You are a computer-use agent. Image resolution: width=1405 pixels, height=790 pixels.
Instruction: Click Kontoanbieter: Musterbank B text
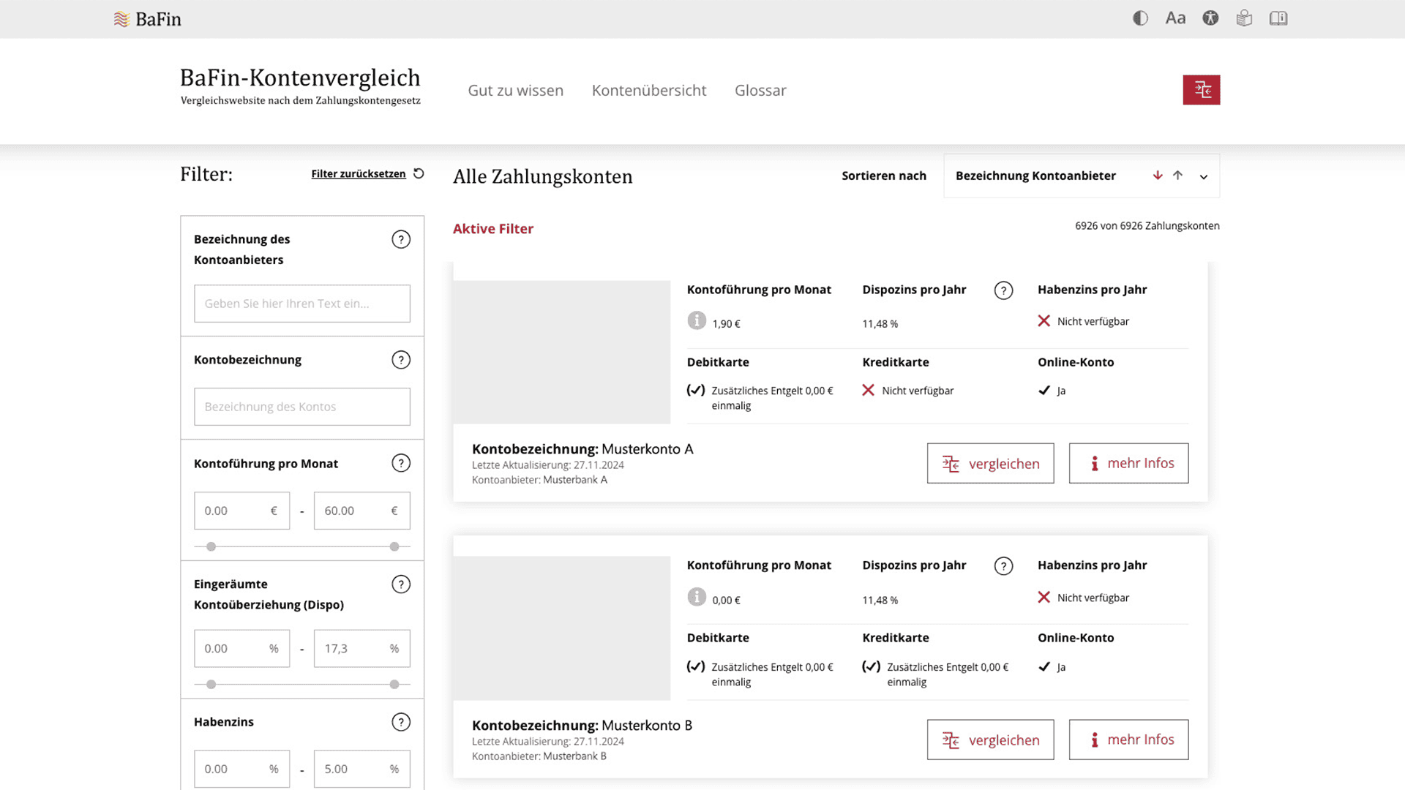pyautogui.click(x=539, y=756)
